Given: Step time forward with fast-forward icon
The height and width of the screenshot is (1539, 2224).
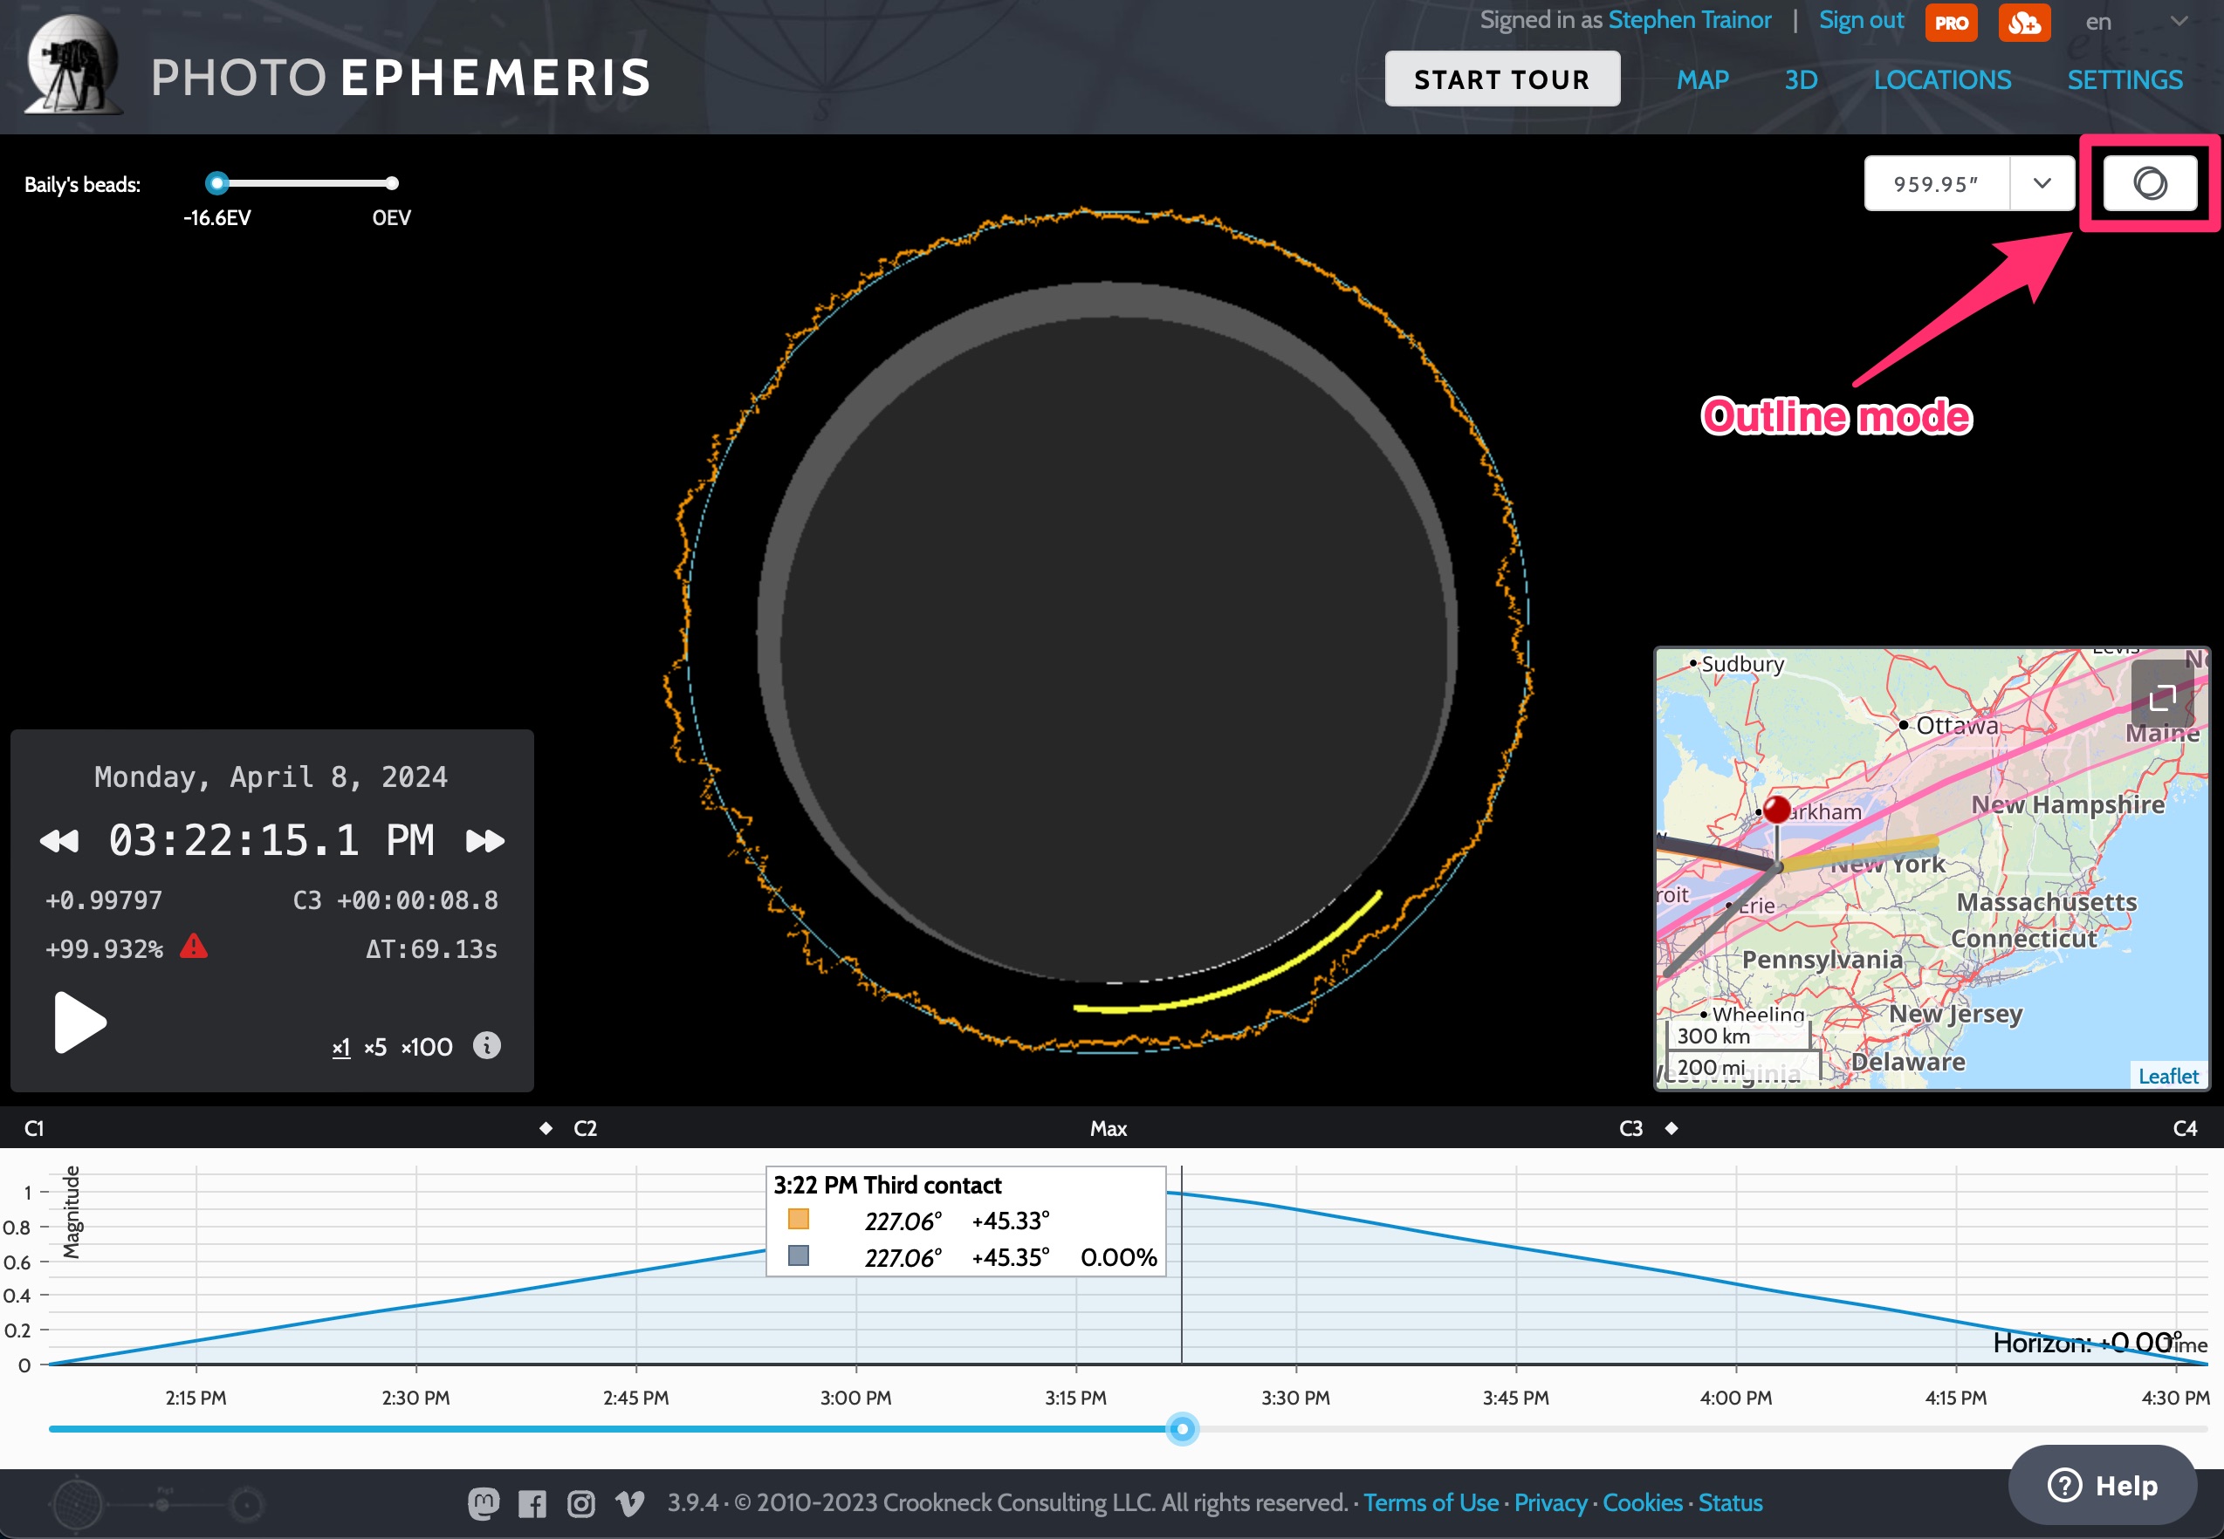Looking at the screenshot, I should (485, 841).
